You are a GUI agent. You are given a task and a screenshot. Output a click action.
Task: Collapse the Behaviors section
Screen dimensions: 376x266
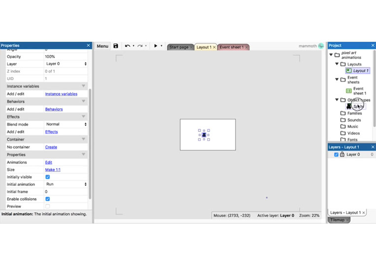point(83,101)
